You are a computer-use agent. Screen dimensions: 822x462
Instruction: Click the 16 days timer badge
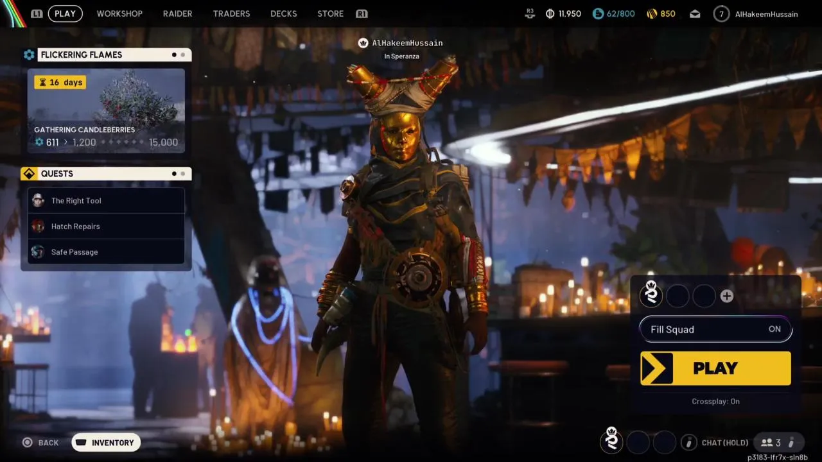pos(60,82)
